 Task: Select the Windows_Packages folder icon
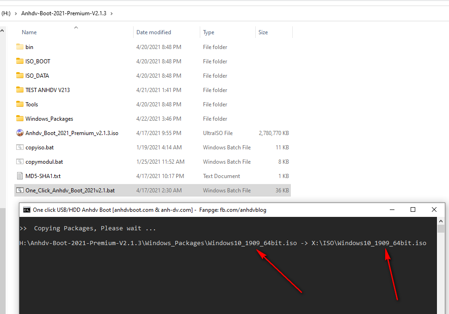click(x=20, y=118)
